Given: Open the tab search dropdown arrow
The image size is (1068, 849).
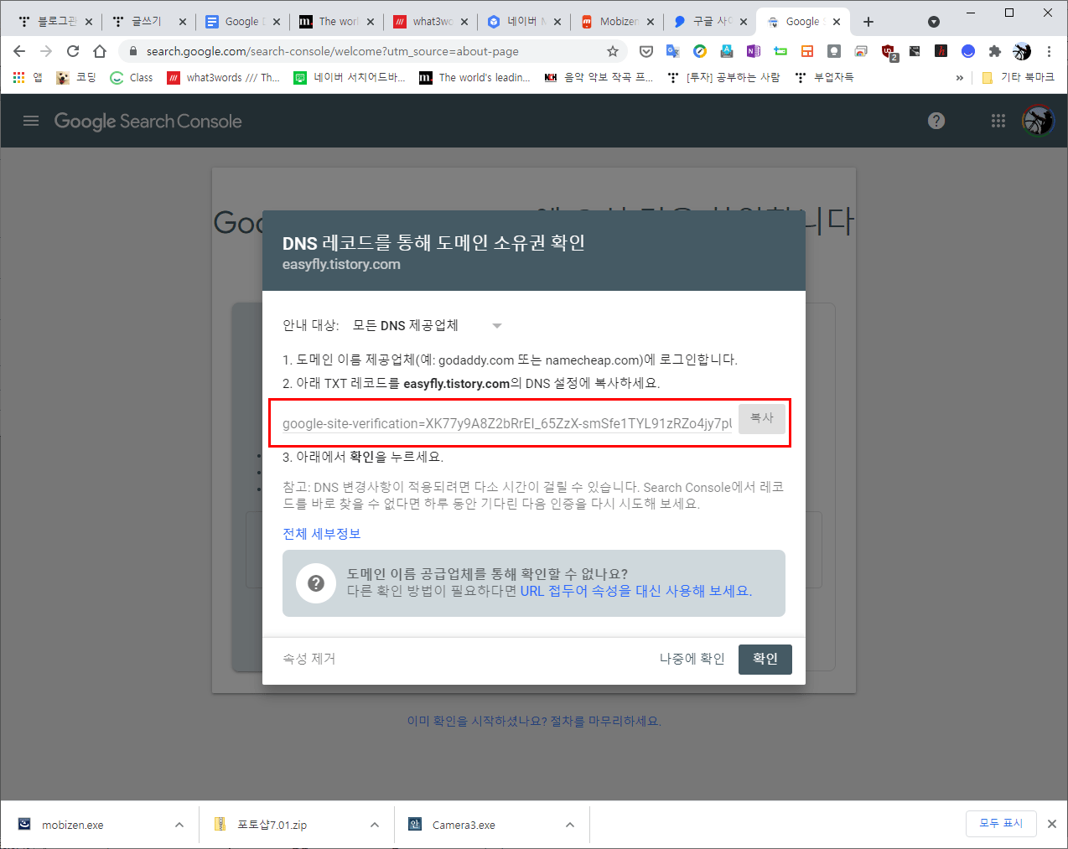Looking at the screenshot, I should pyautogui.click(x=934, y=22).
